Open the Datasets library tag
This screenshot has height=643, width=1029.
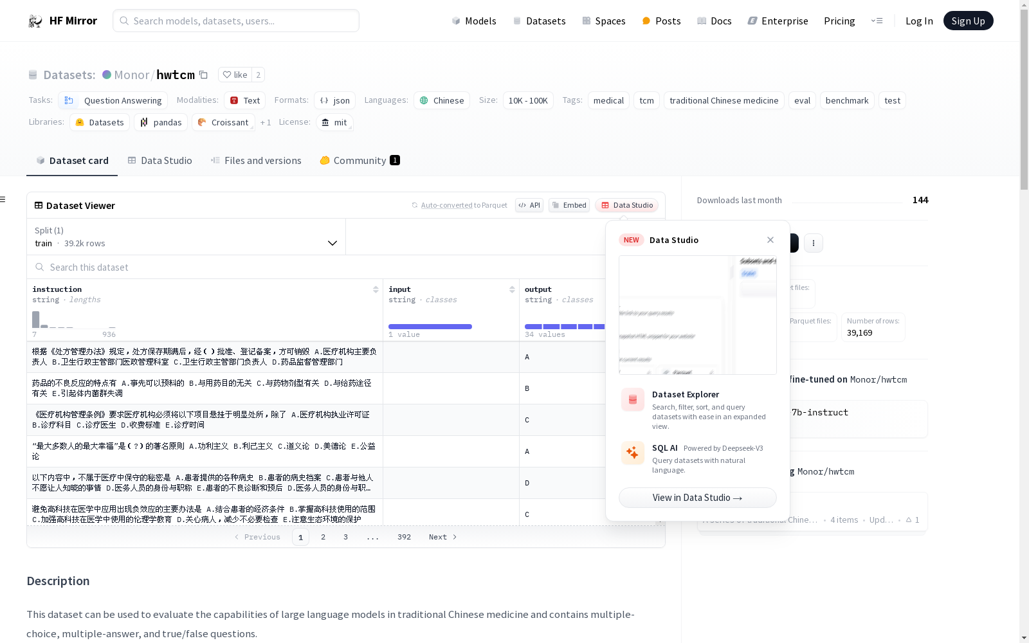[100, 122]
